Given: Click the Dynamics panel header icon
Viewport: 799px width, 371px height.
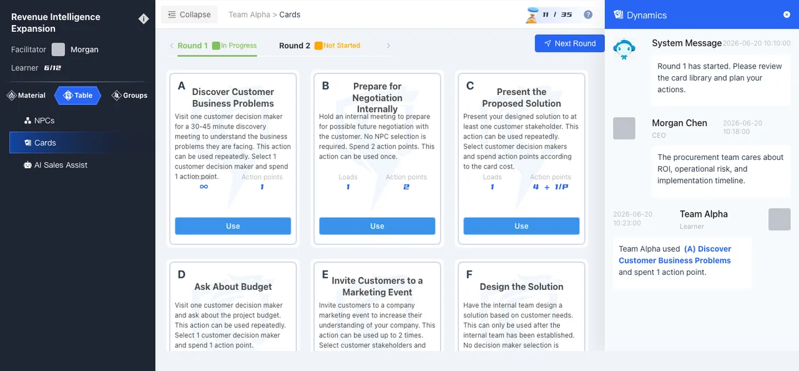Looking at the screenshot, I should point(619,14).
